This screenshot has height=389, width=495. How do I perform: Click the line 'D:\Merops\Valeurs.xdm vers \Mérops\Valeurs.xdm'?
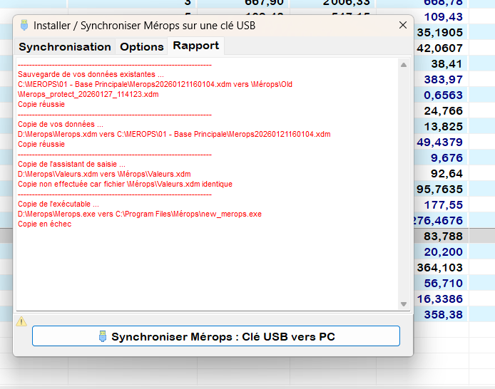click(x=104, y=174)
